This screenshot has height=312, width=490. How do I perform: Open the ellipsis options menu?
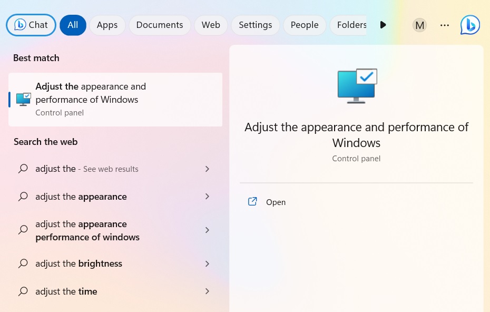(x=445, y=25)
